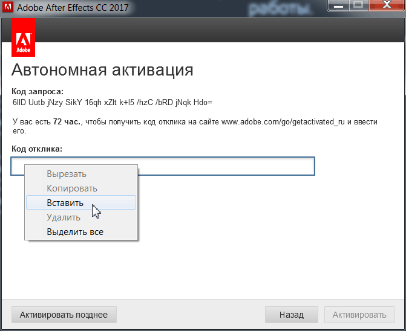Click the Код запроса label
The height and width of the screenshot is (331, 406).
pos(38,91)
